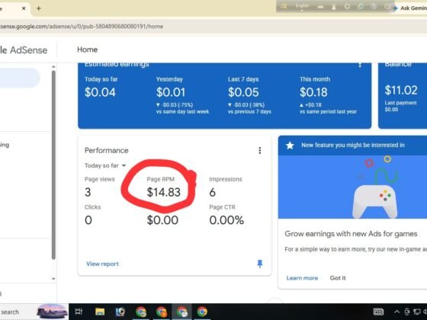Click the sidebar scroll-down arrow
427x320 pixels.
point(53,279)
